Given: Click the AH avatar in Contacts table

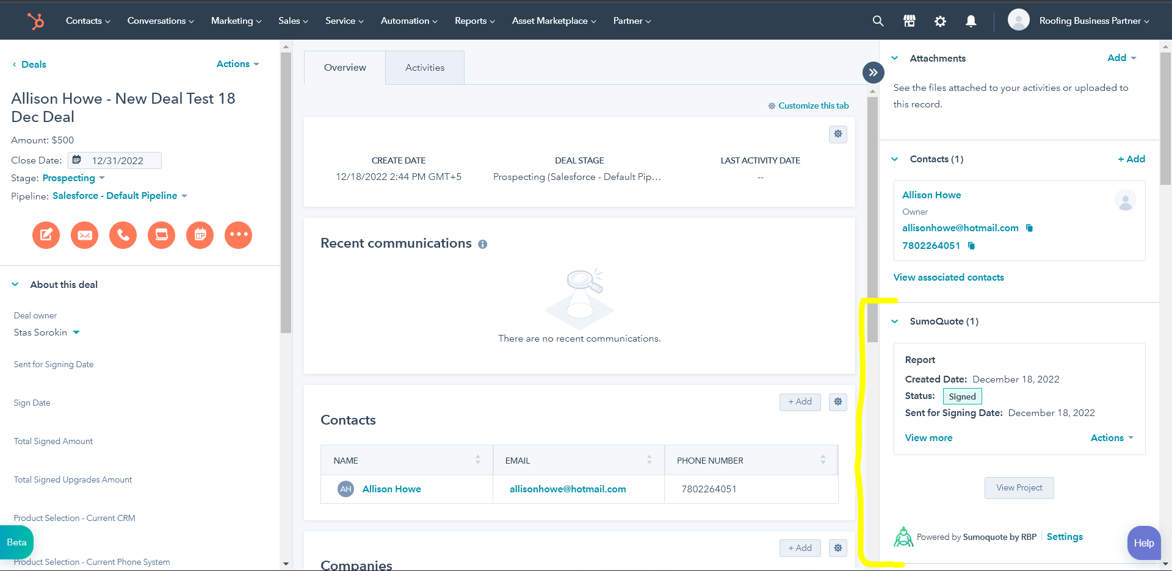Looking at the screenshot, I should 346,489.
